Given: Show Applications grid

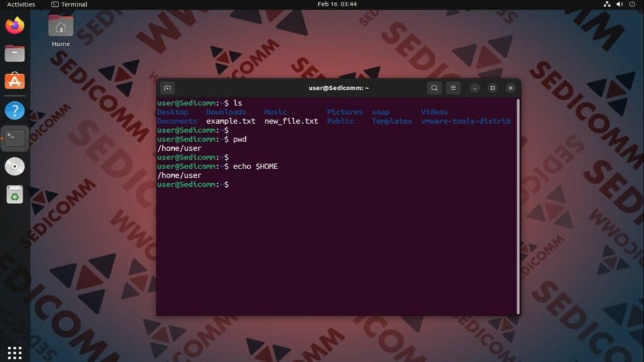Looking at the screenshot, I should 15,353.
